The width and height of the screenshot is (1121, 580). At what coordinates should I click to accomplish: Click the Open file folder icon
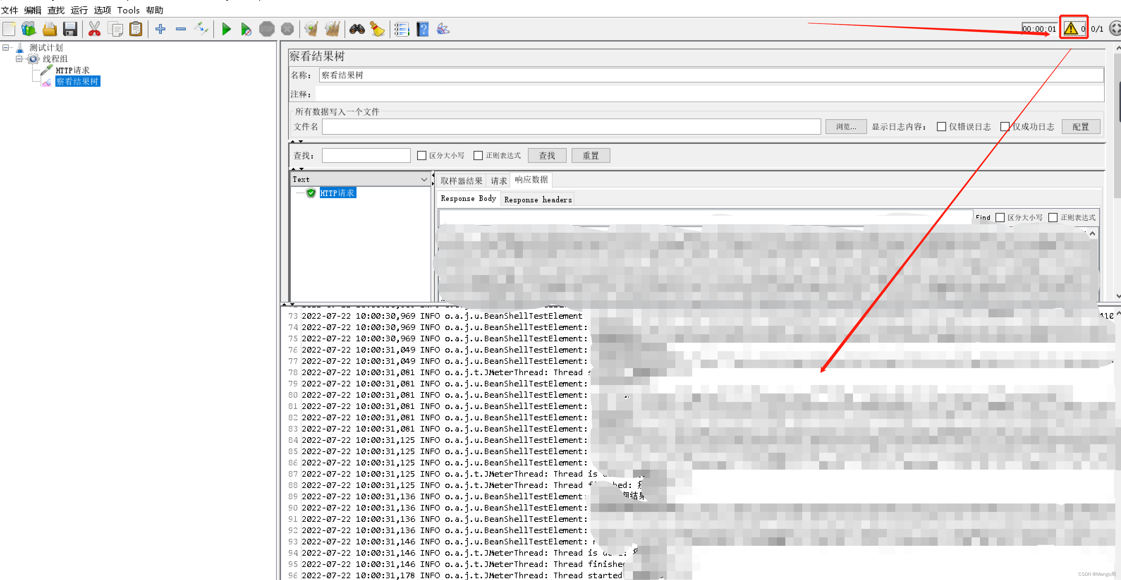click(x=50, y=29)
